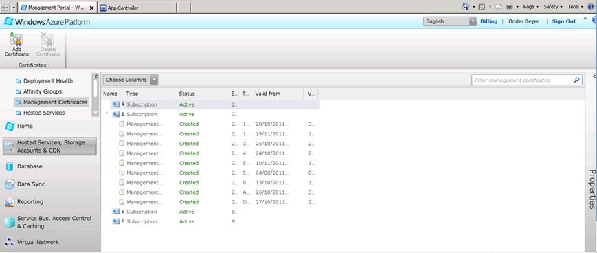
Task: Open Virtual Network section icon
Action: coord(10,242)
